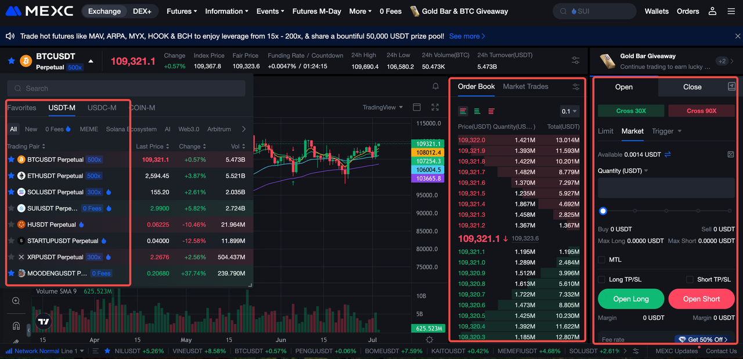The width and height of the screenshot is (743, 359).
Task: Show only asks (red) in order book
Action: pos(491,111)
